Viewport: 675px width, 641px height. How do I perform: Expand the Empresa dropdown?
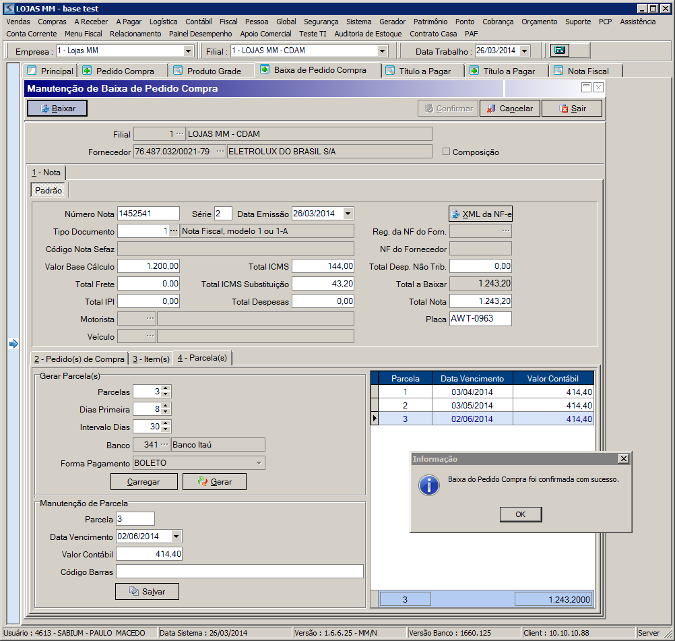pos(188,51)
